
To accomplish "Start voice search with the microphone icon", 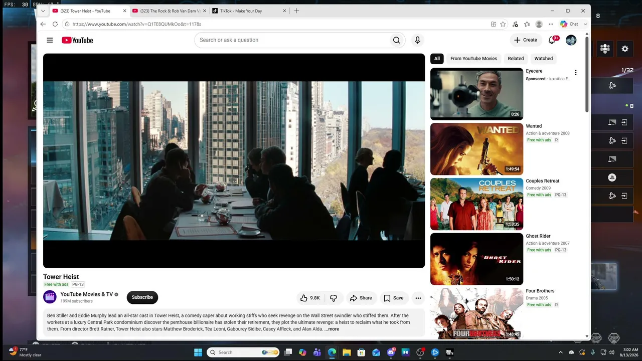I will [x=417, y=40].
